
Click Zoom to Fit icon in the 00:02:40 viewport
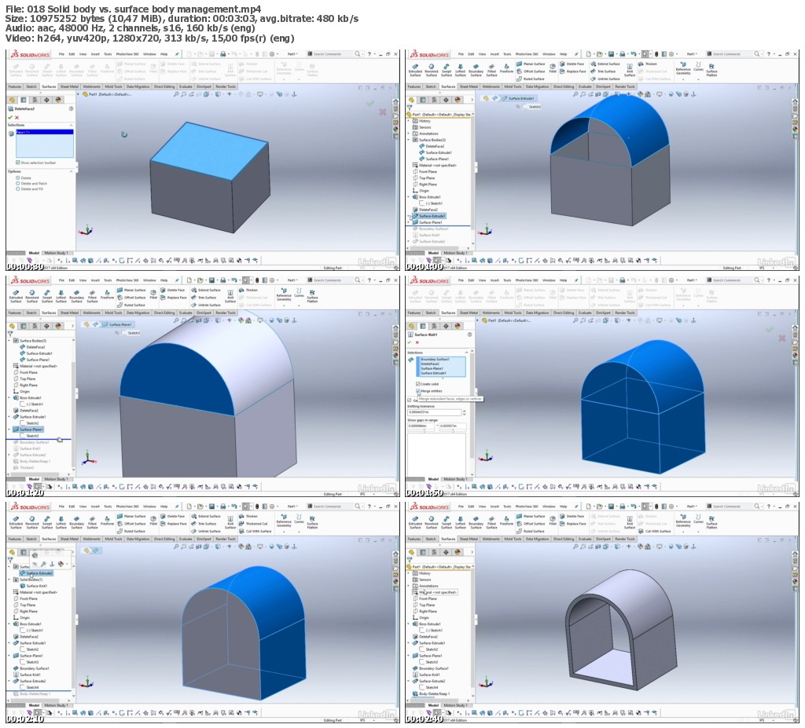pyautogui.click(x=575, y=547)
